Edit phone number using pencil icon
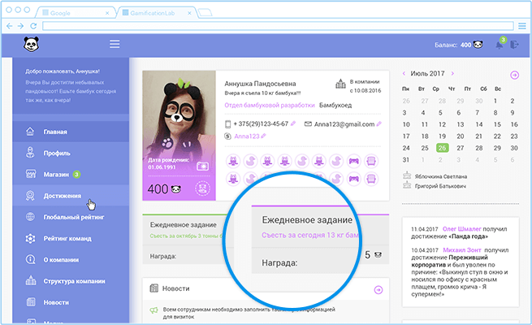This screenshot has height=325, width=532. [x=292, y=123]
